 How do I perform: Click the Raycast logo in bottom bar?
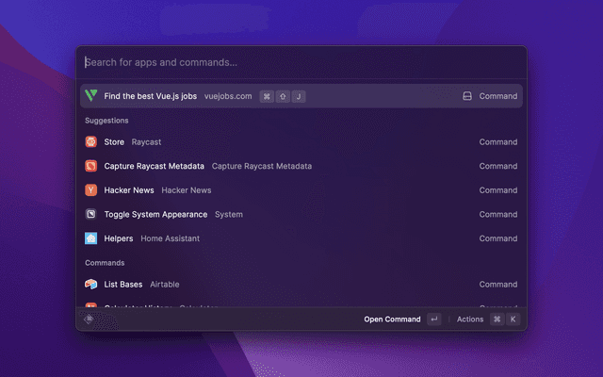pos(90,320)
